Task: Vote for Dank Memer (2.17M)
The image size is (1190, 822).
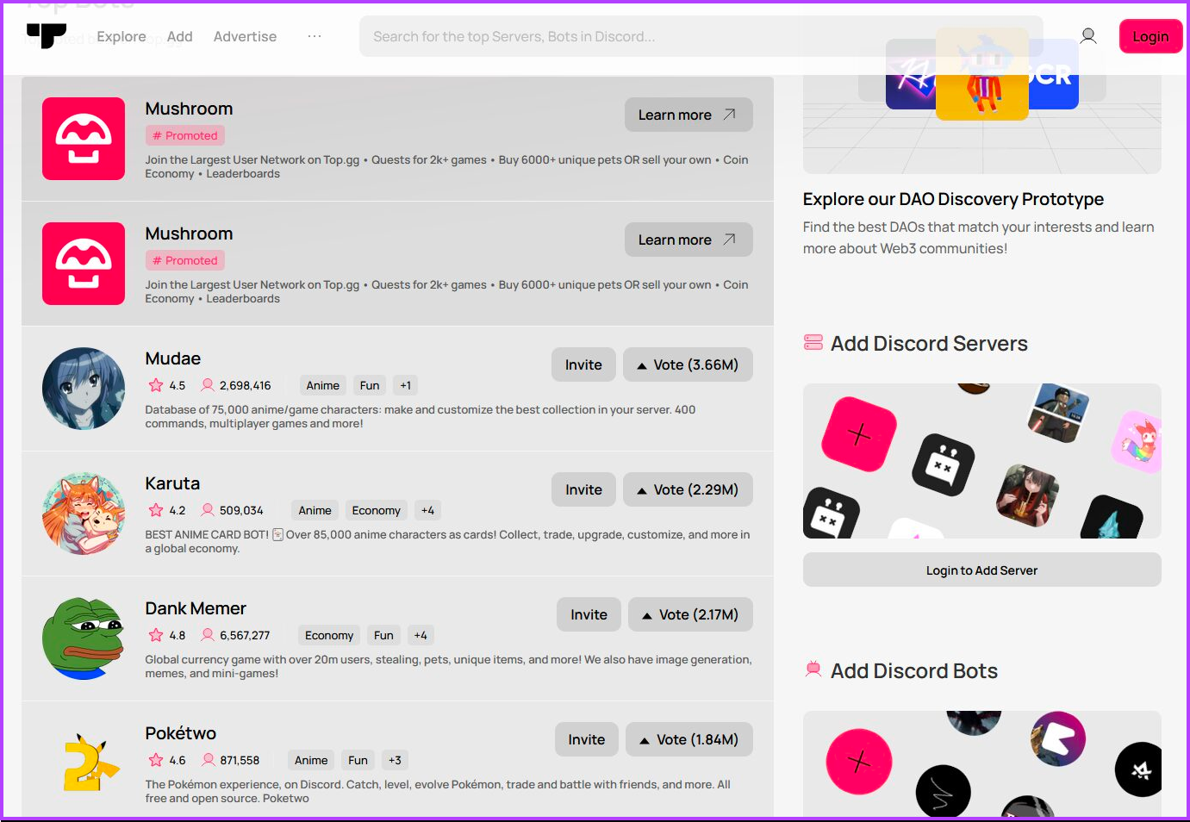Action: click(690, 614)
